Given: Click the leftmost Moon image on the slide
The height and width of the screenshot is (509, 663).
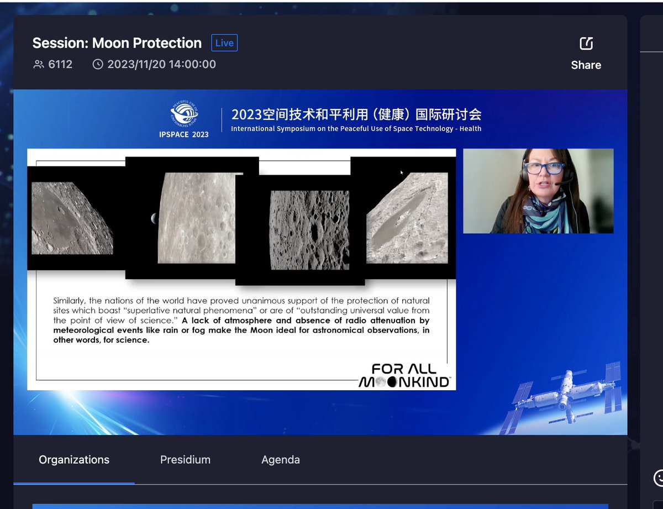Looking at the screenshot, I should point(72,218).
